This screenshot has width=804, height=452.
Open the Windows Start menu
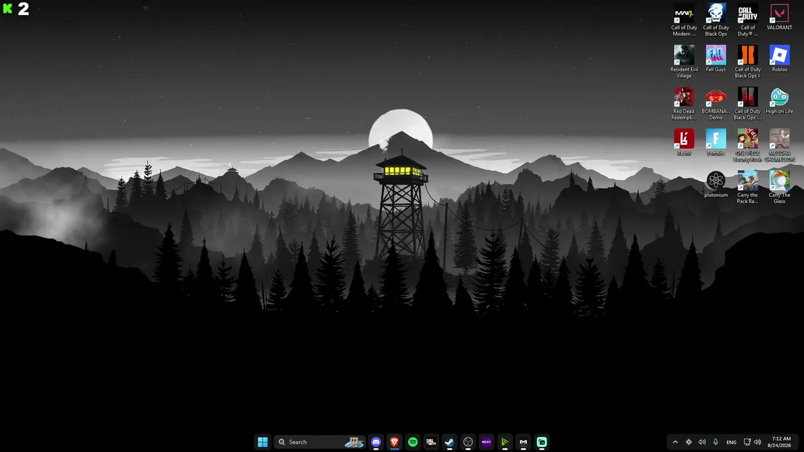(263, 442)
